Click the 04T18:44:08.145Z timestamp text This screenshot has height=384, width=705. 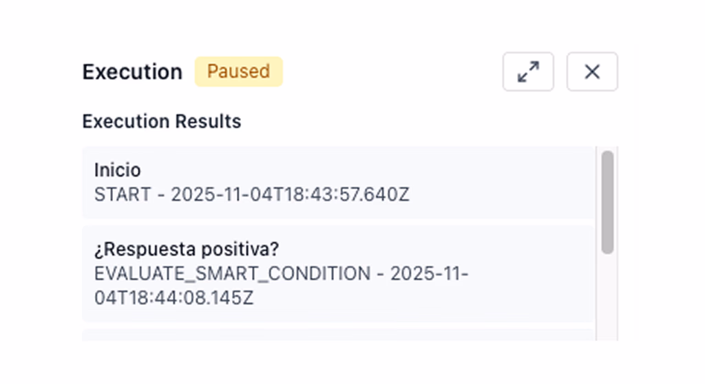(x=173, y=299)
